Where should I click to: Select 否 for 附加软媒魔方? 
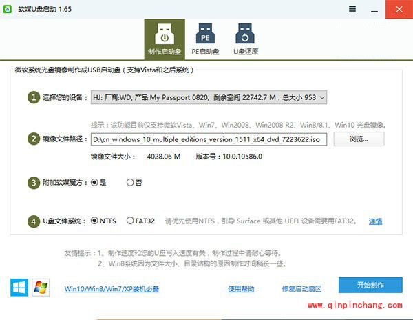point(134,183)
